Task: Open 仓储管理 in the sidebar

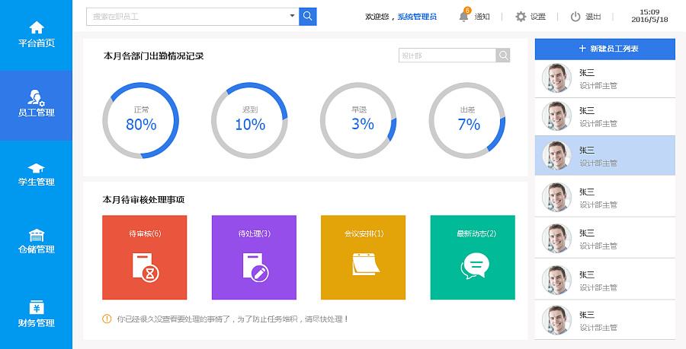Action: pos(36,242)
